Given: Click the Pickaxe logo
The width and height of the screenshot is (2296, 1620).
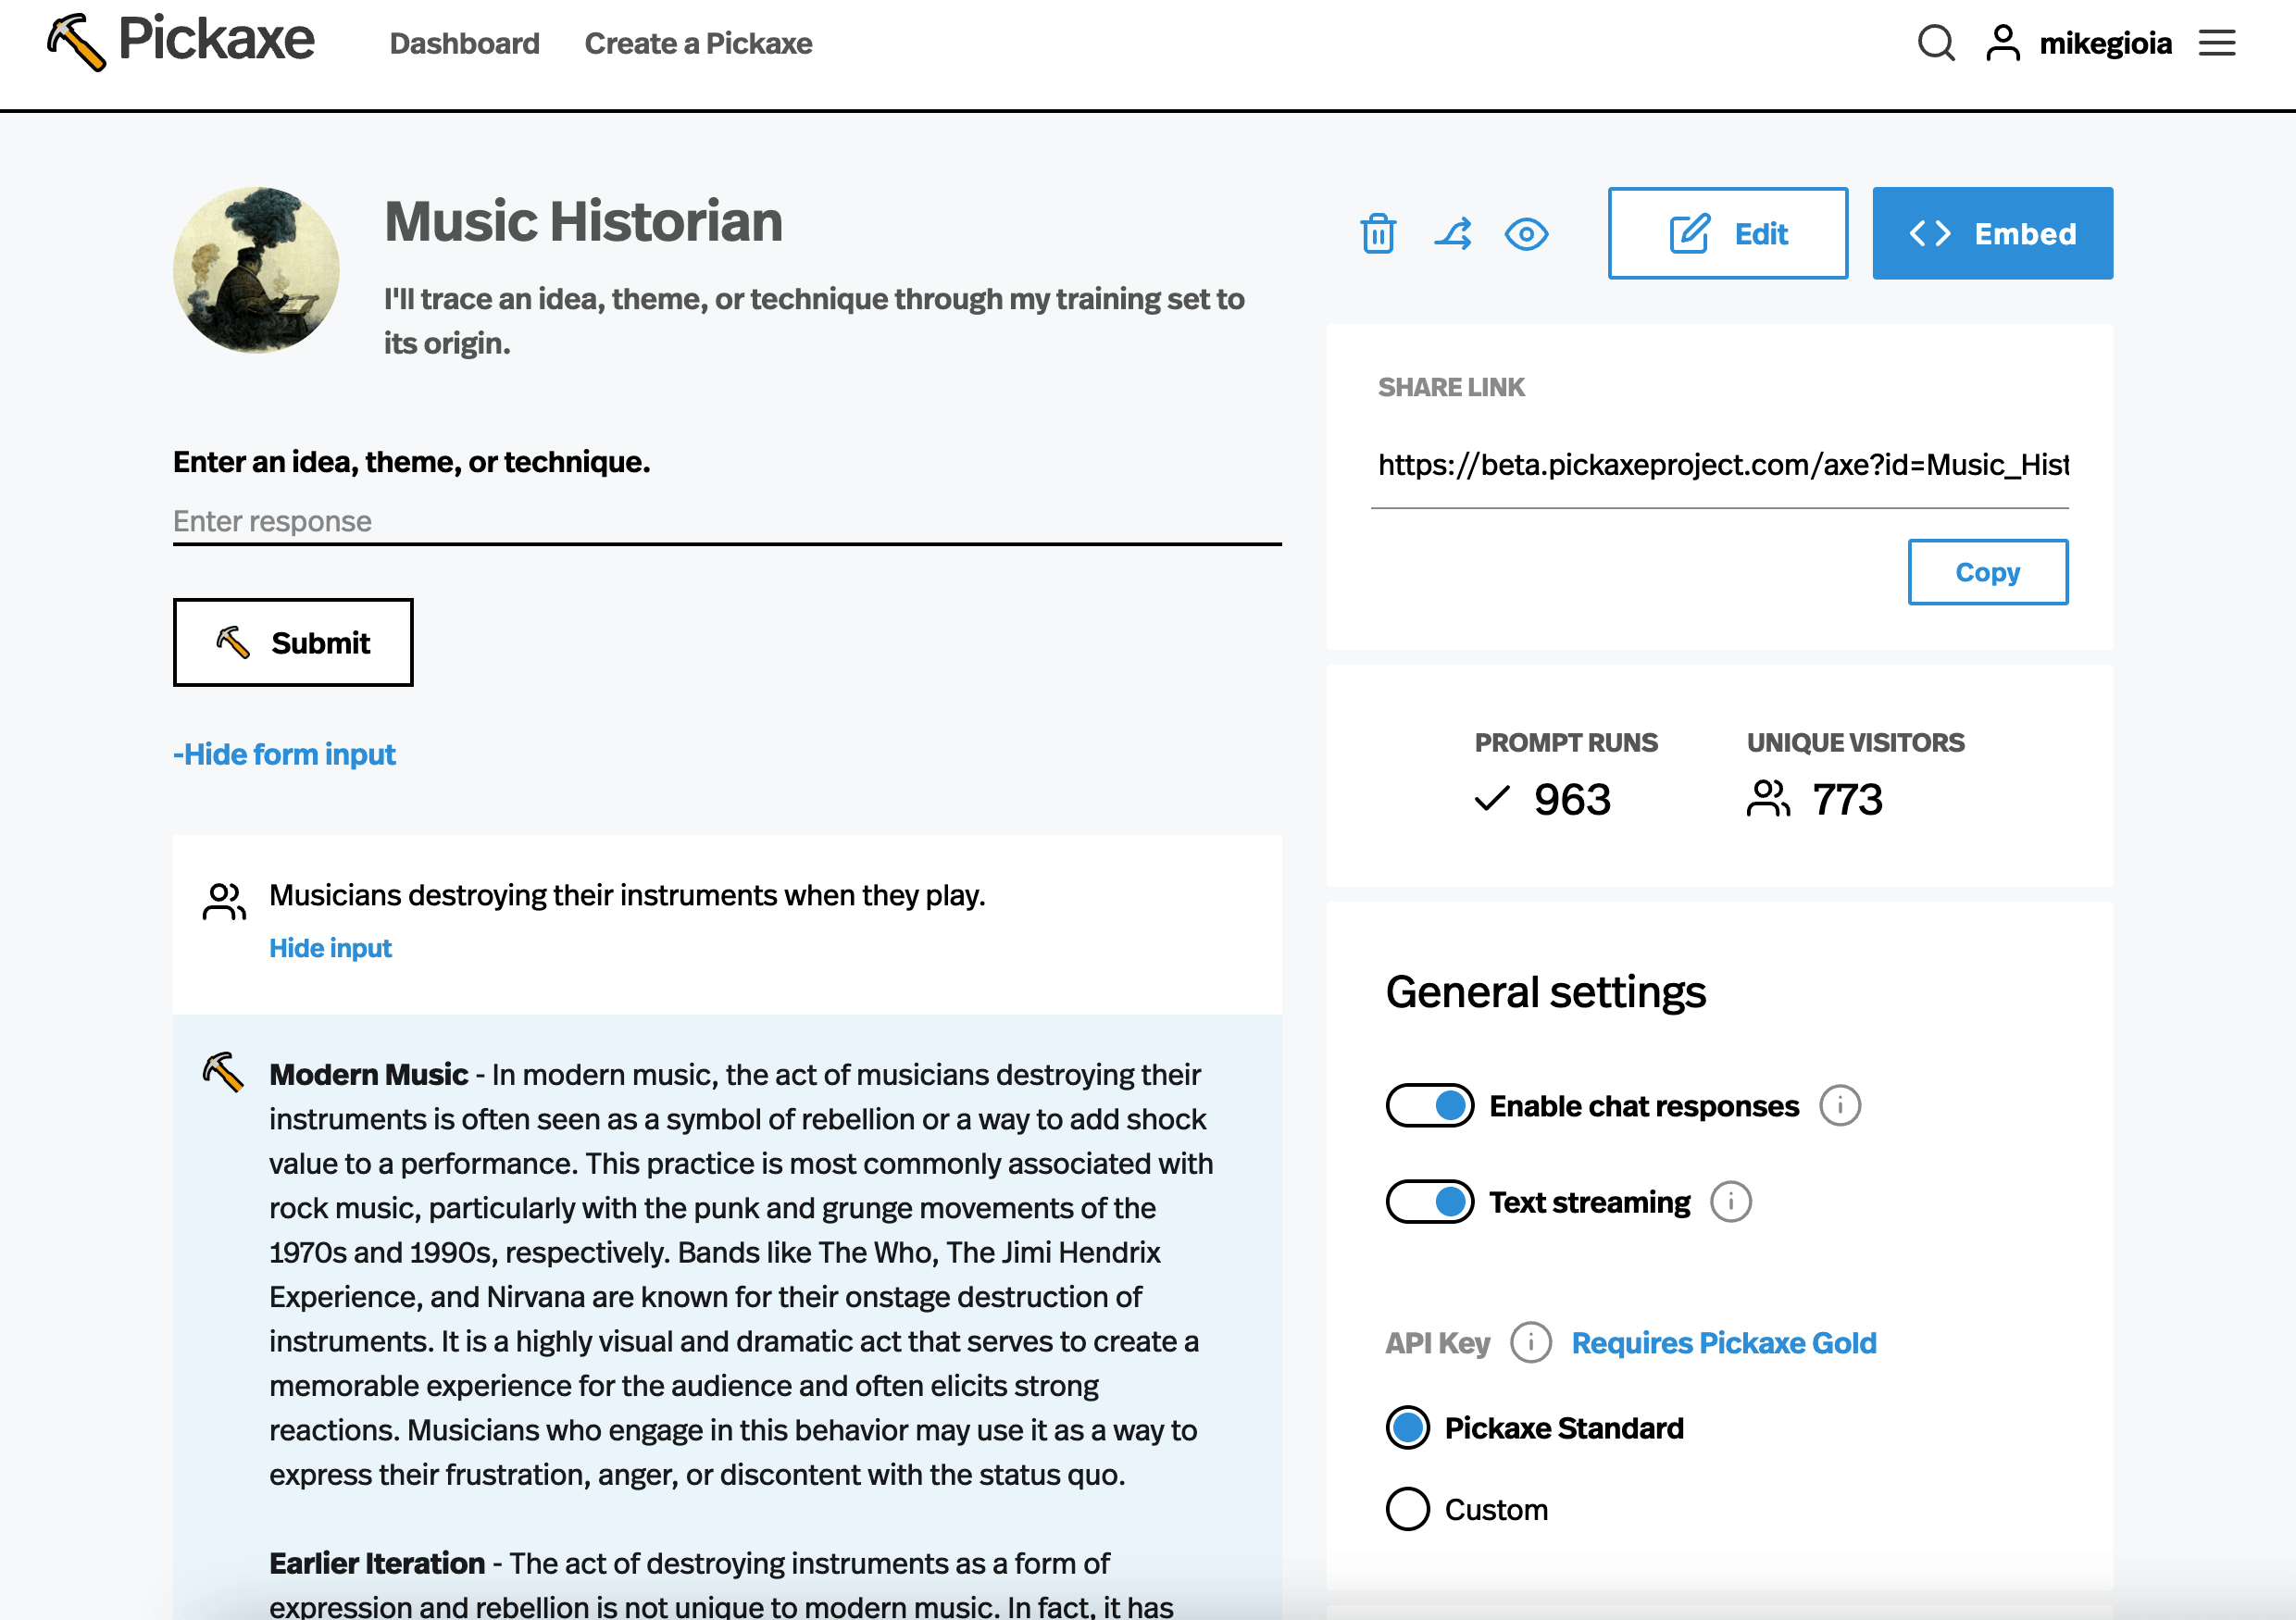Looking at the screenshot, I should pyautogui.click(x=180, y=42).
